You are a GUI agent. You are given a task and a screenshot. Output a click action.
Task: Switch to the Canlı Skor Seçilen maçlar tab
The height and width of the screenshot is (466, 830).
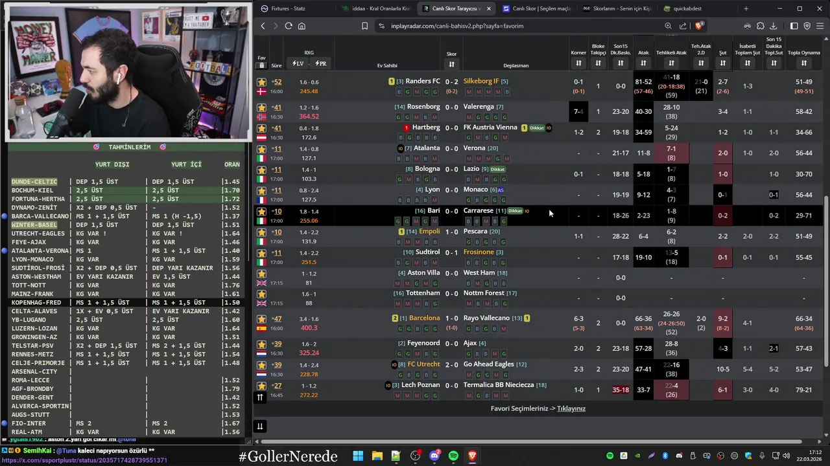[x=537, y=8]
